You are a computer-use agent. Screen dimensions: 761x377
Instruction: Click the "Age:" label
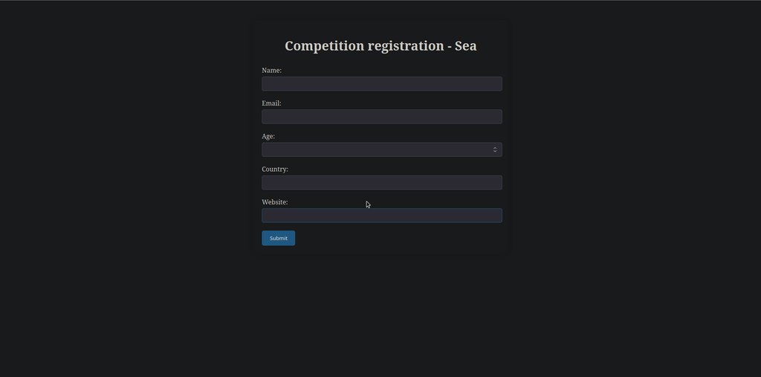pos(268,137)
